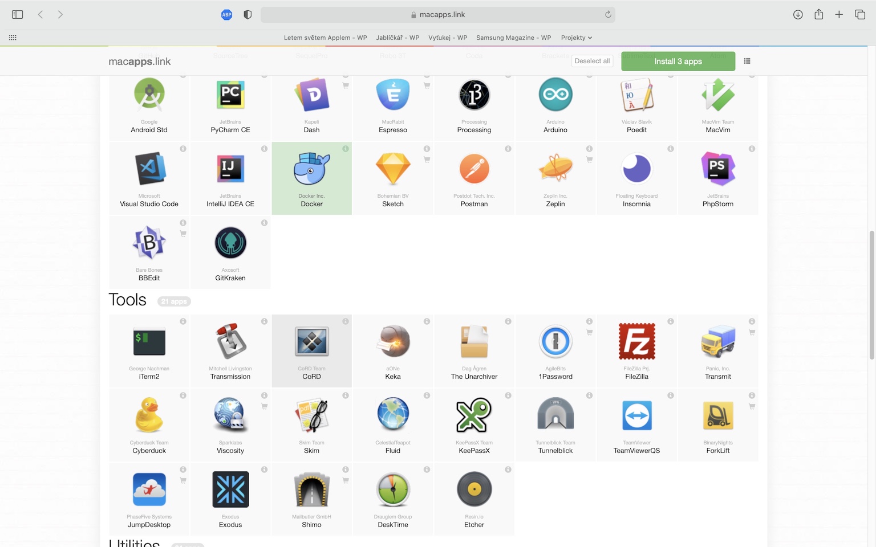Select the Visual Studio Code icon
The image size is (876, 547).
pos(149,169)
